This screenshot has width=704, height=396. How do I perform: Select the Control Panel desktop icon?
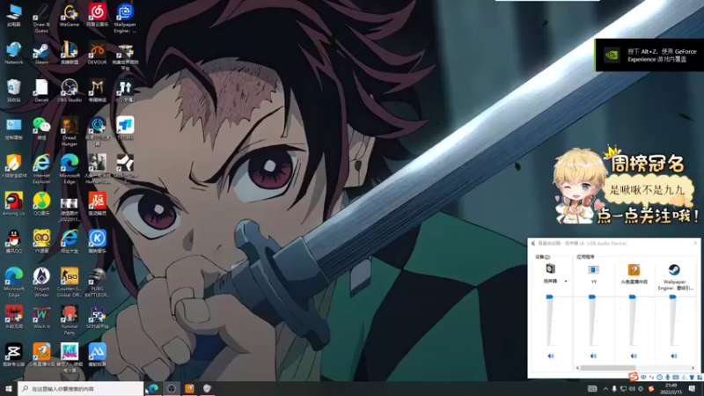[x=13, y=128]
